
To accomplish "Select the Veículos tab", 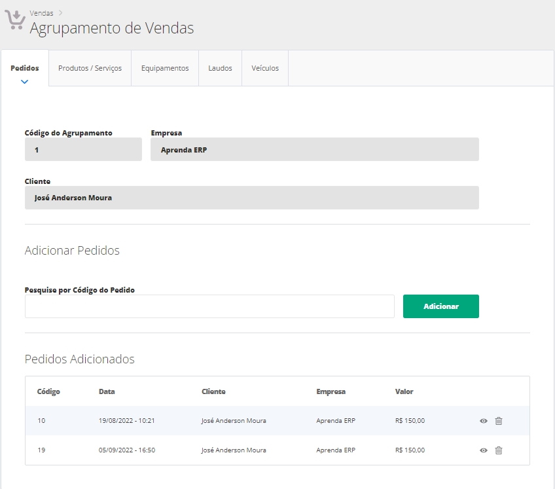I will pos(264,68).
